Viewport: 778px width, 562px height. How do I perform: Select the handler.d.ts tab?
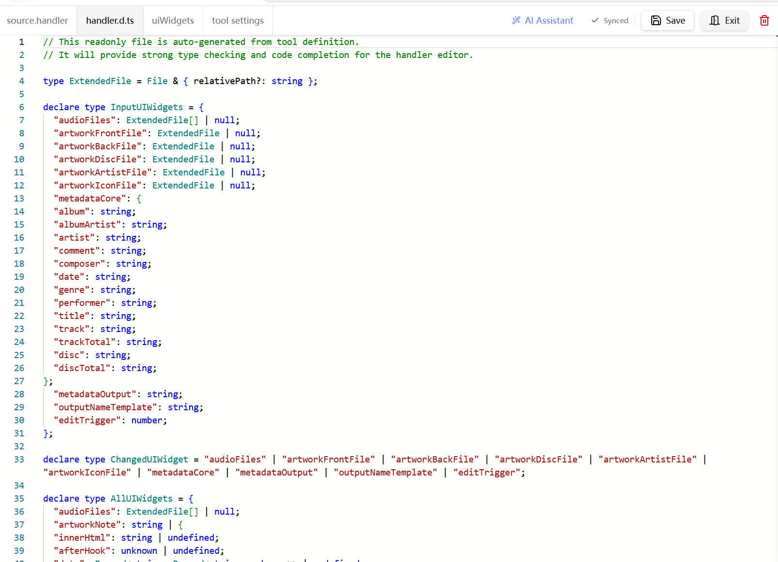(110, 20)
